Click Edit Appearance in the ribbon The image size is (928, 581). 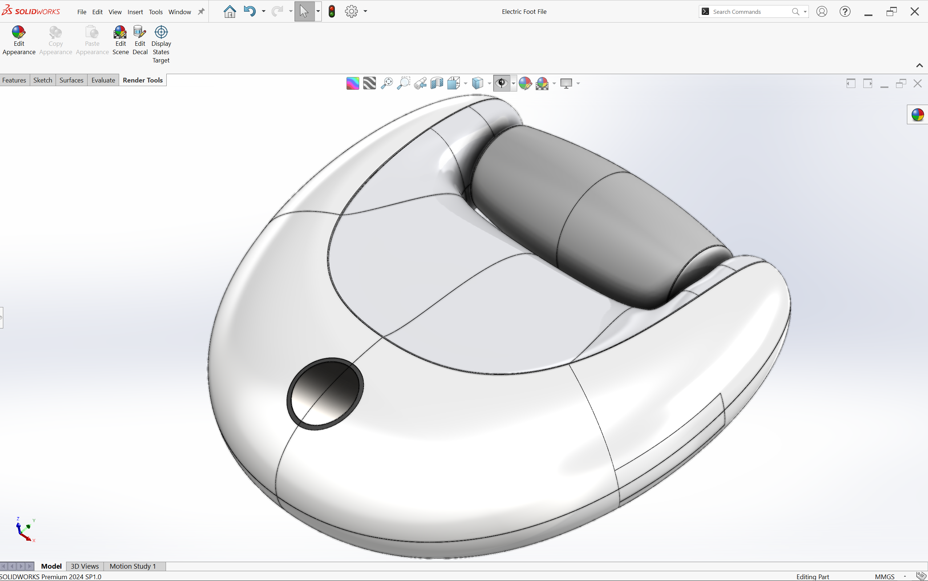tap(19, 40)
